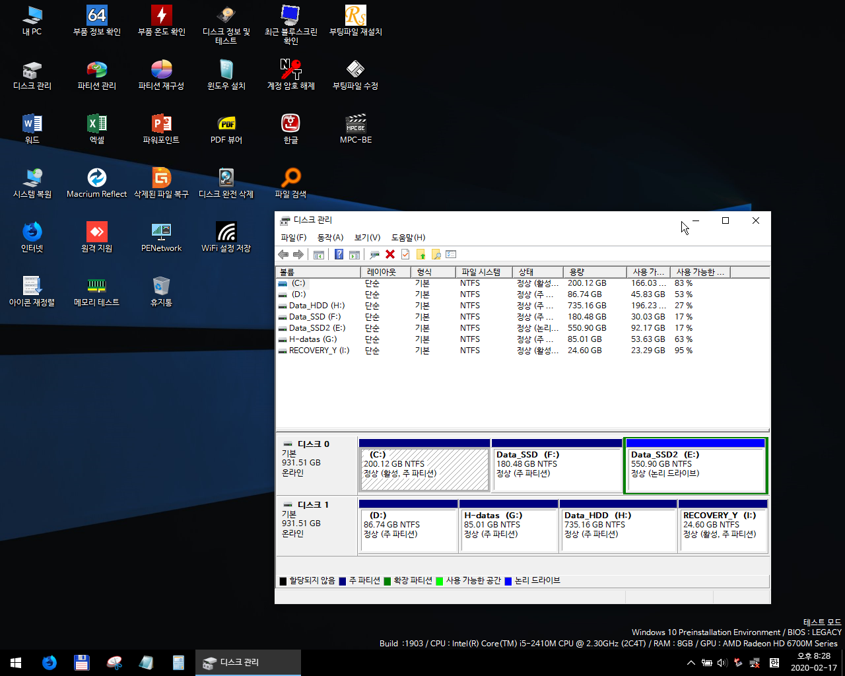Open the 도움말(H) menu
845x676 pixels.
click(409, 238)
